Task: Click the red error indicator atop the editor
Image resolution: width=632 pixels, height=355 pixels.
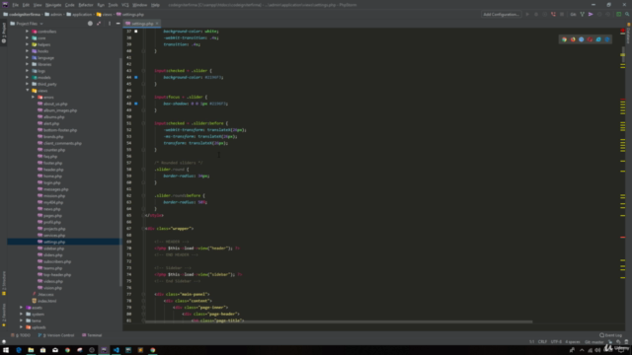Action: tap(623, 31)
